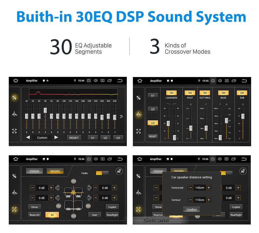The image size is (259, 233).
Task: Select the RearLeft position on the Fader screen
Action: 35,215
